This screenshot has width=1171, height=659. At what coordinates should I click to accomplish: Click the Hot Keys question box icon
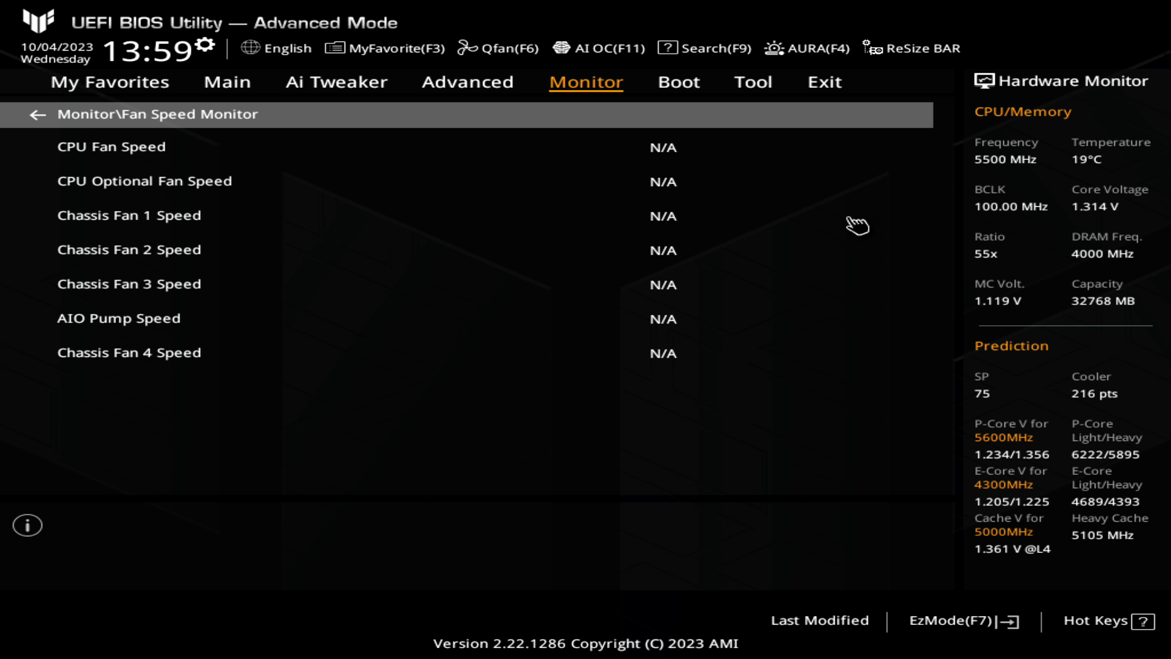pos(1143,621)
